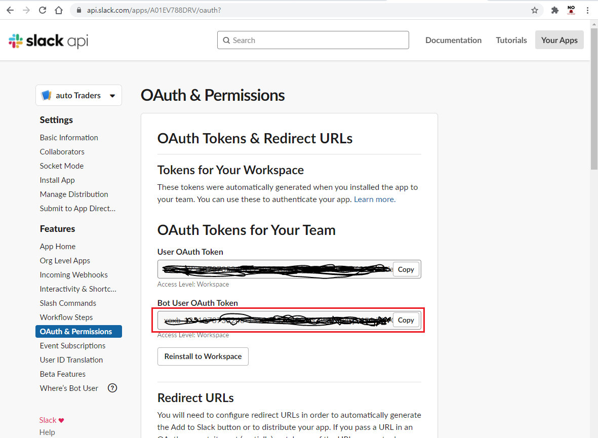
Task: Click the Settings sidebar heading
Action: (56, 120)
